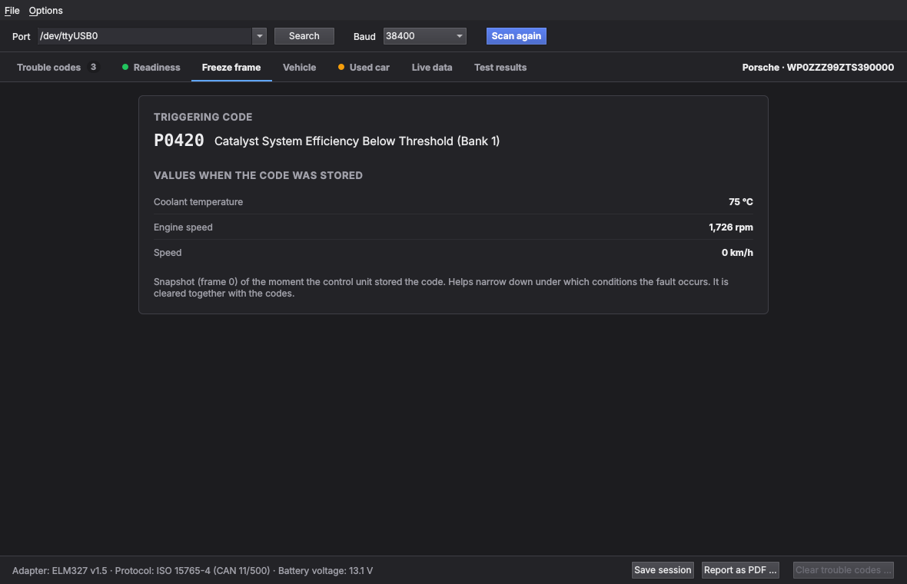Screen dimensions: 907x584
Task: Click the 75 °C value
Action: click(x=741, y=202)
